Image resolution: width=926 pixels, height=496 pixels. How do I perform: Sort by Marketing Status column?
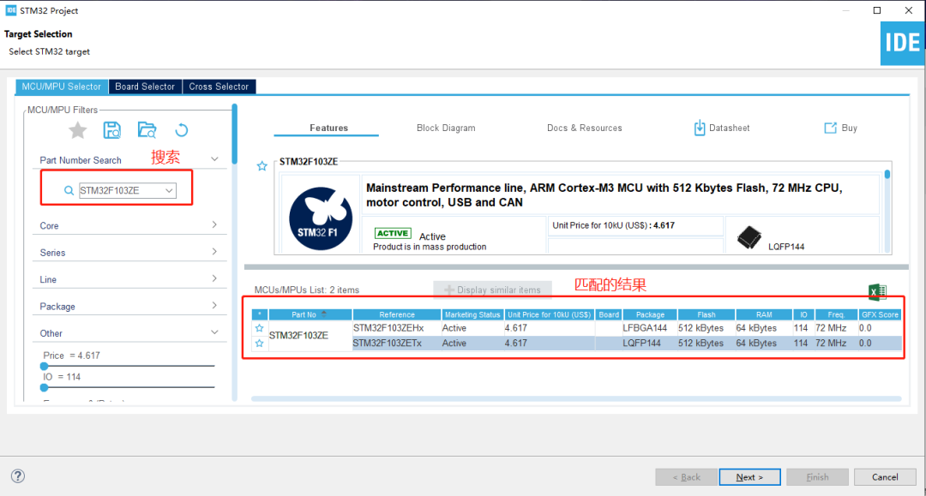tap(472, 315)
